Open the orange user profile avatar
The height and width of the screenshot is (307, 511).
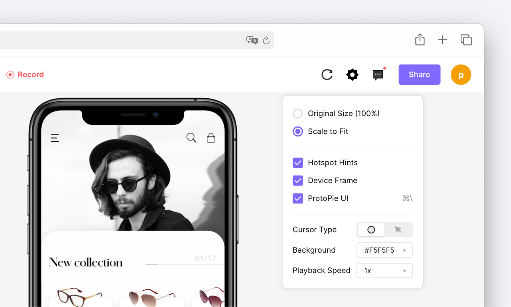point(461,75)
